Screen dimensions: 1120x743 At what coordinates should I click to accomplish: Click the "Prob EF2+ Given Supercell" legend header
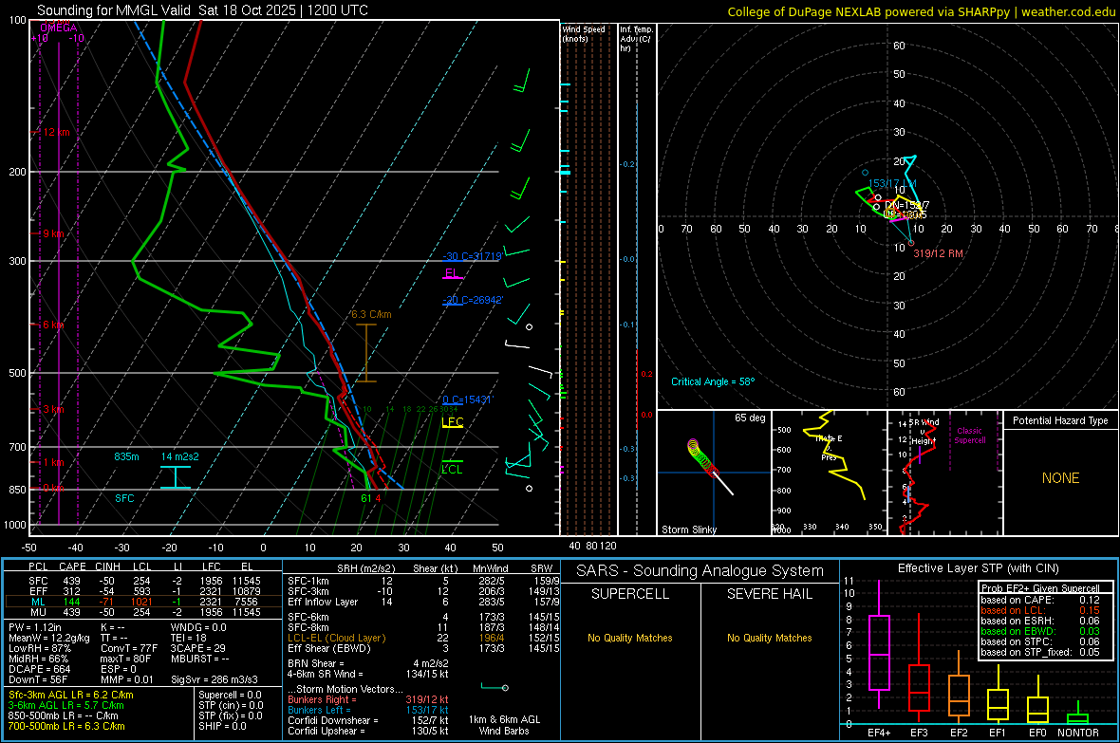coord(1040,588)
